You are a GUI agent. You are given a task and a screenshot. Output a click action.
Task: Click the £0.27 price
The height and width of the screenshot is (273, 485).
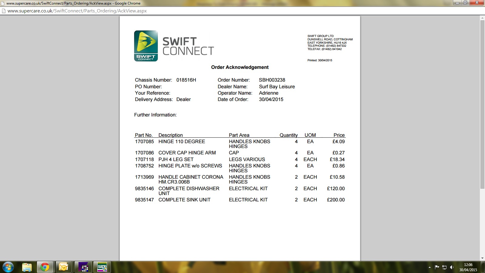[x=339, y=153]
